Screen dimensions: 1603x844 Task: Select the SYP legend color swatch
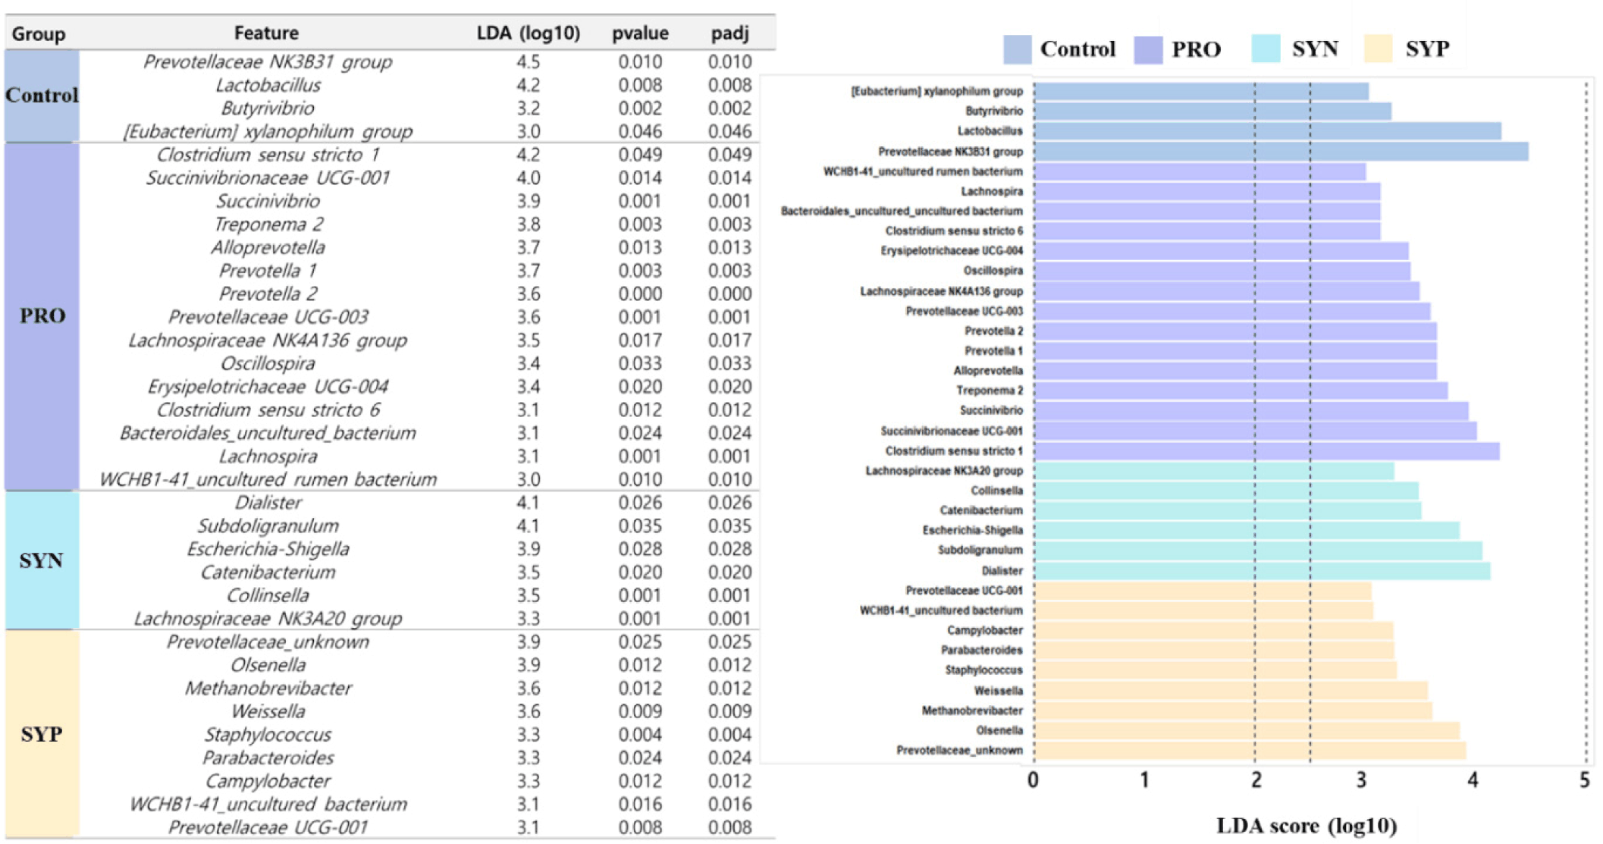1378,49
